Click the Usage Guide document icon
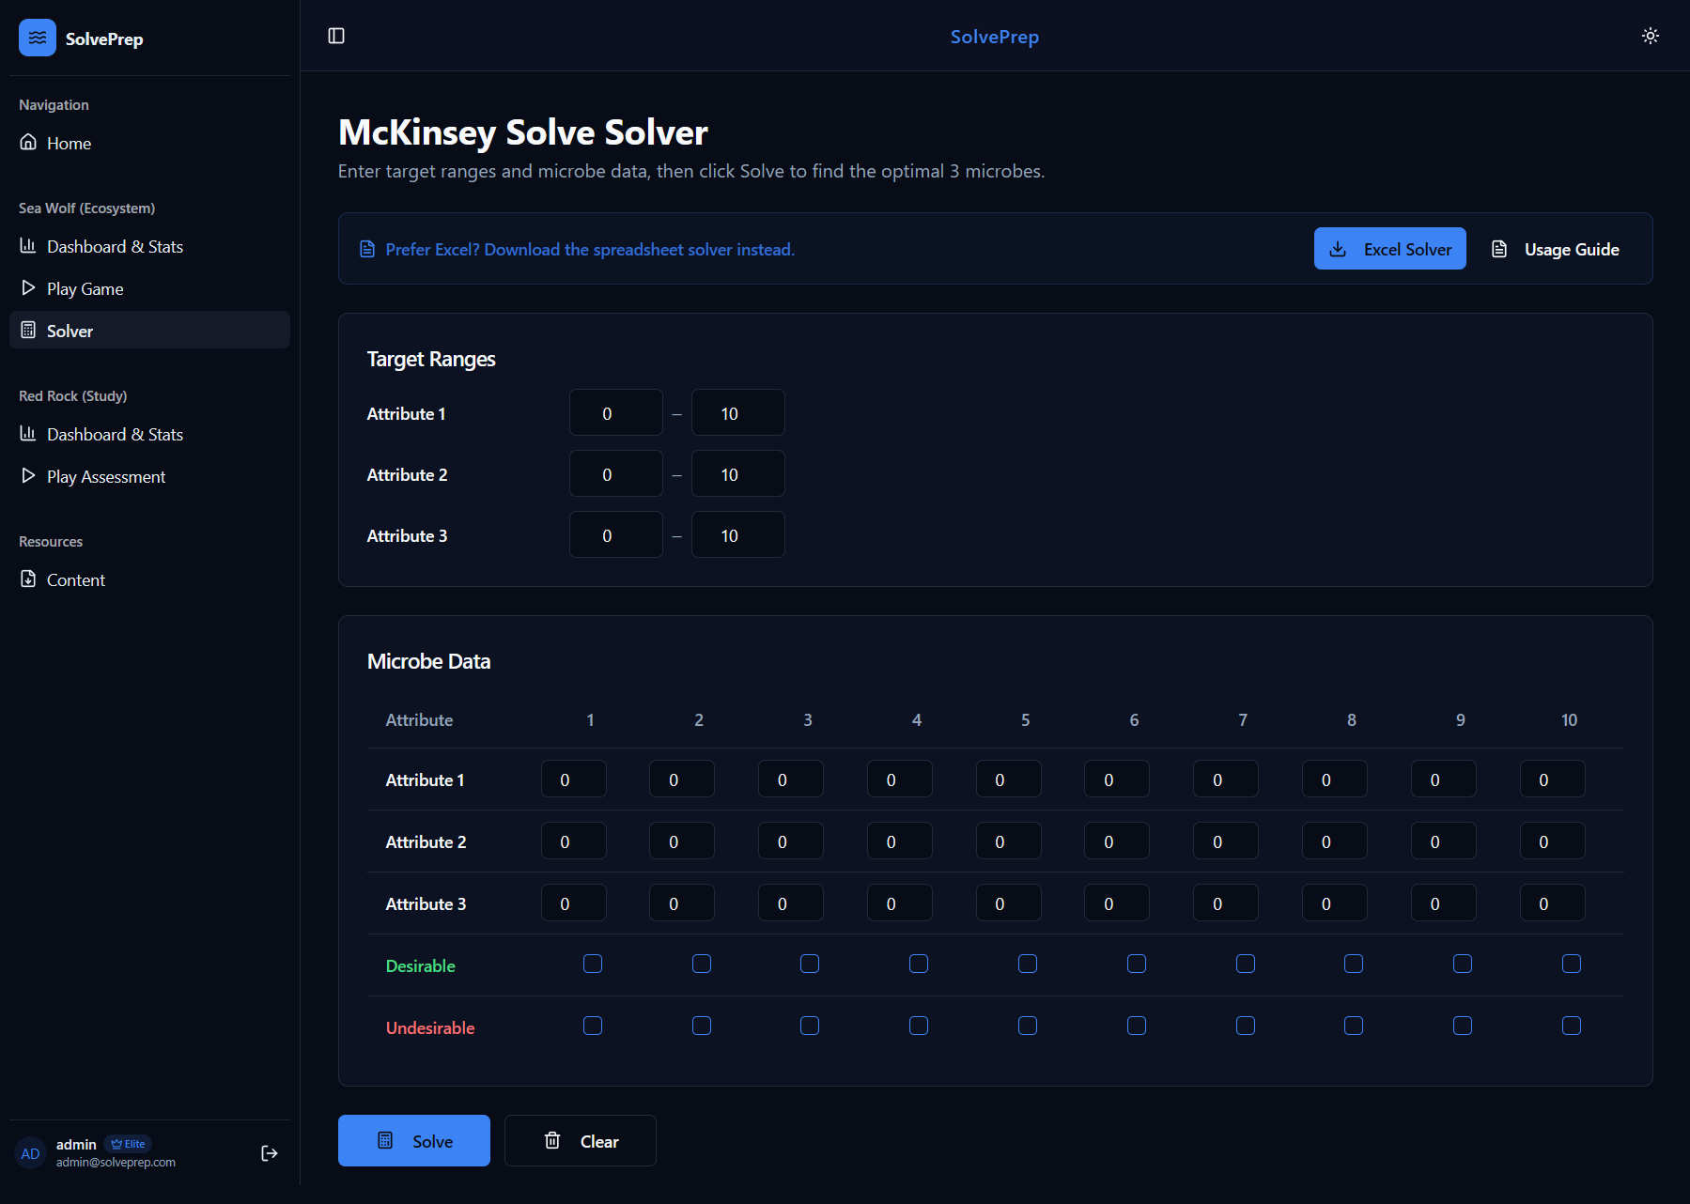 coord(1498,249)
